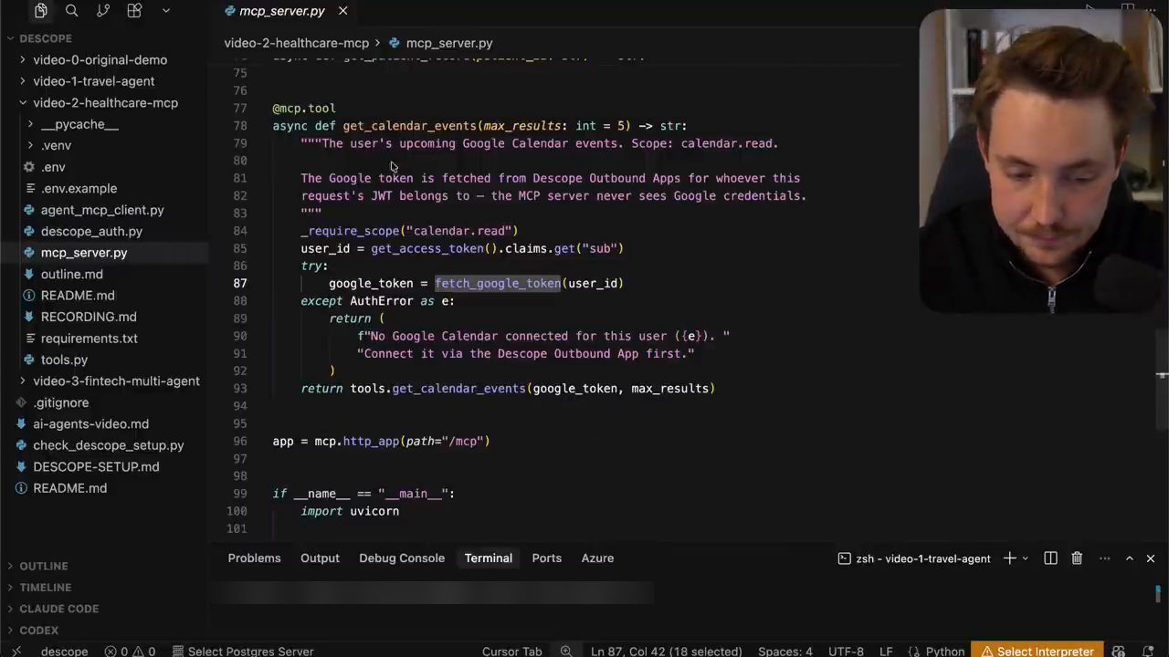Open the new terminal launch profile dropdown
This screenshot has height=657, width=1169.
pos(1025,558)
